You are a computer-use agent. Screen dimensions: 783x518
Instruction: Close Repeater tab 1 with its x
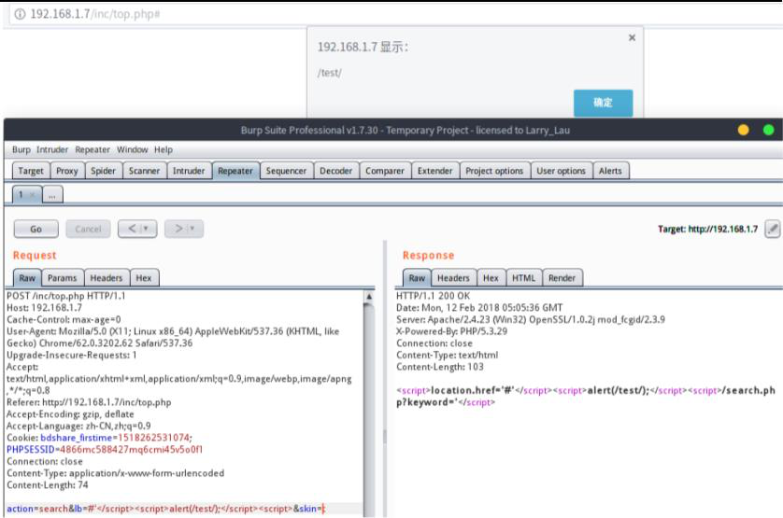tap(33, 195)
